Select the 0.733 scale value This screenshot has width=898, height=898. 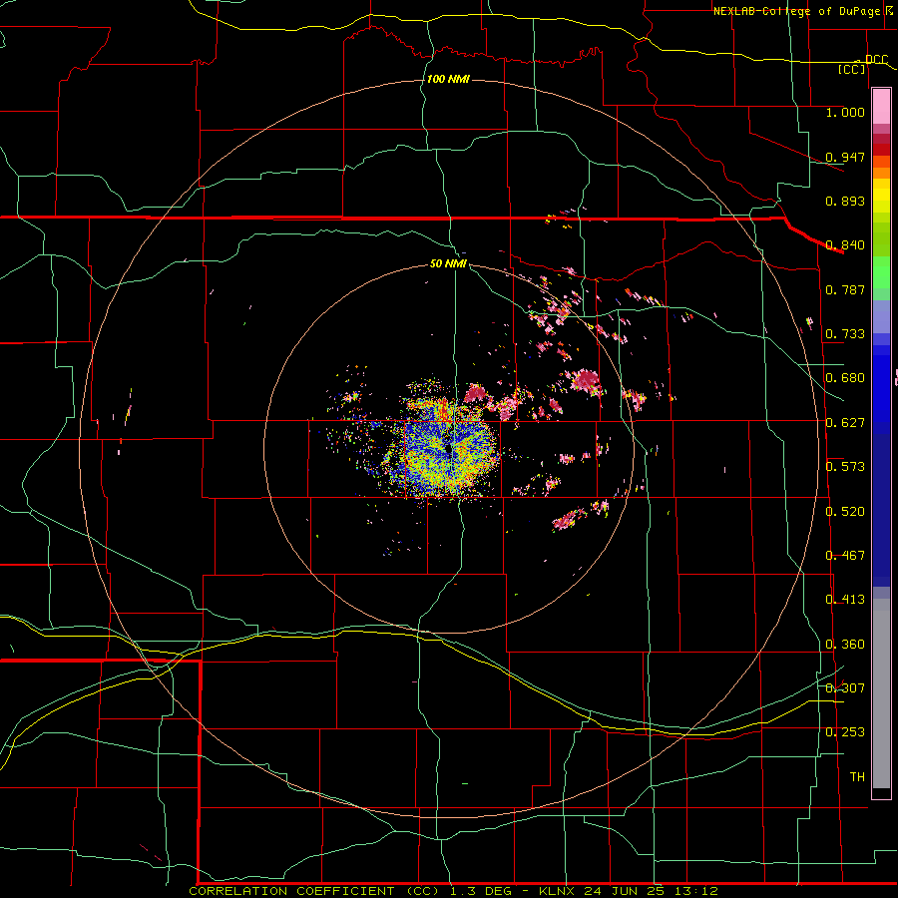tap(845, 334)
